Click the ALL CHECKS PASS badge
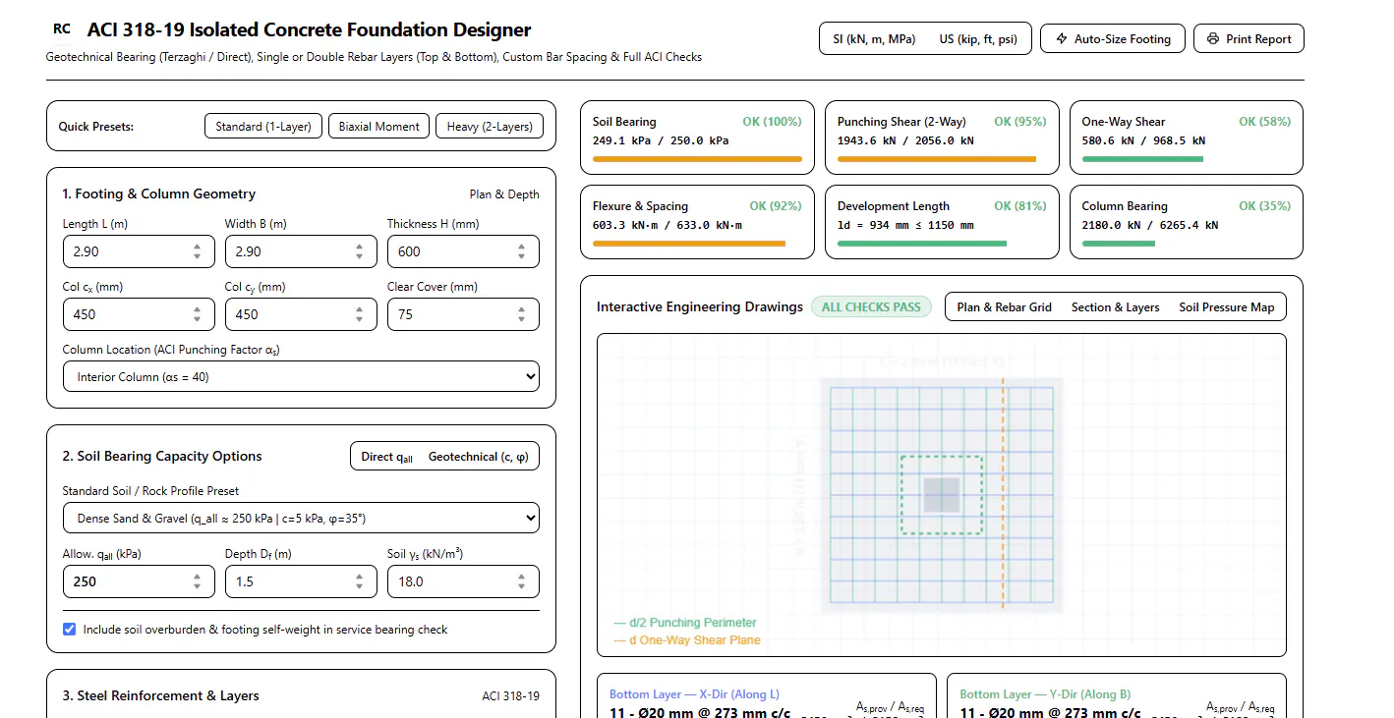 871,307
